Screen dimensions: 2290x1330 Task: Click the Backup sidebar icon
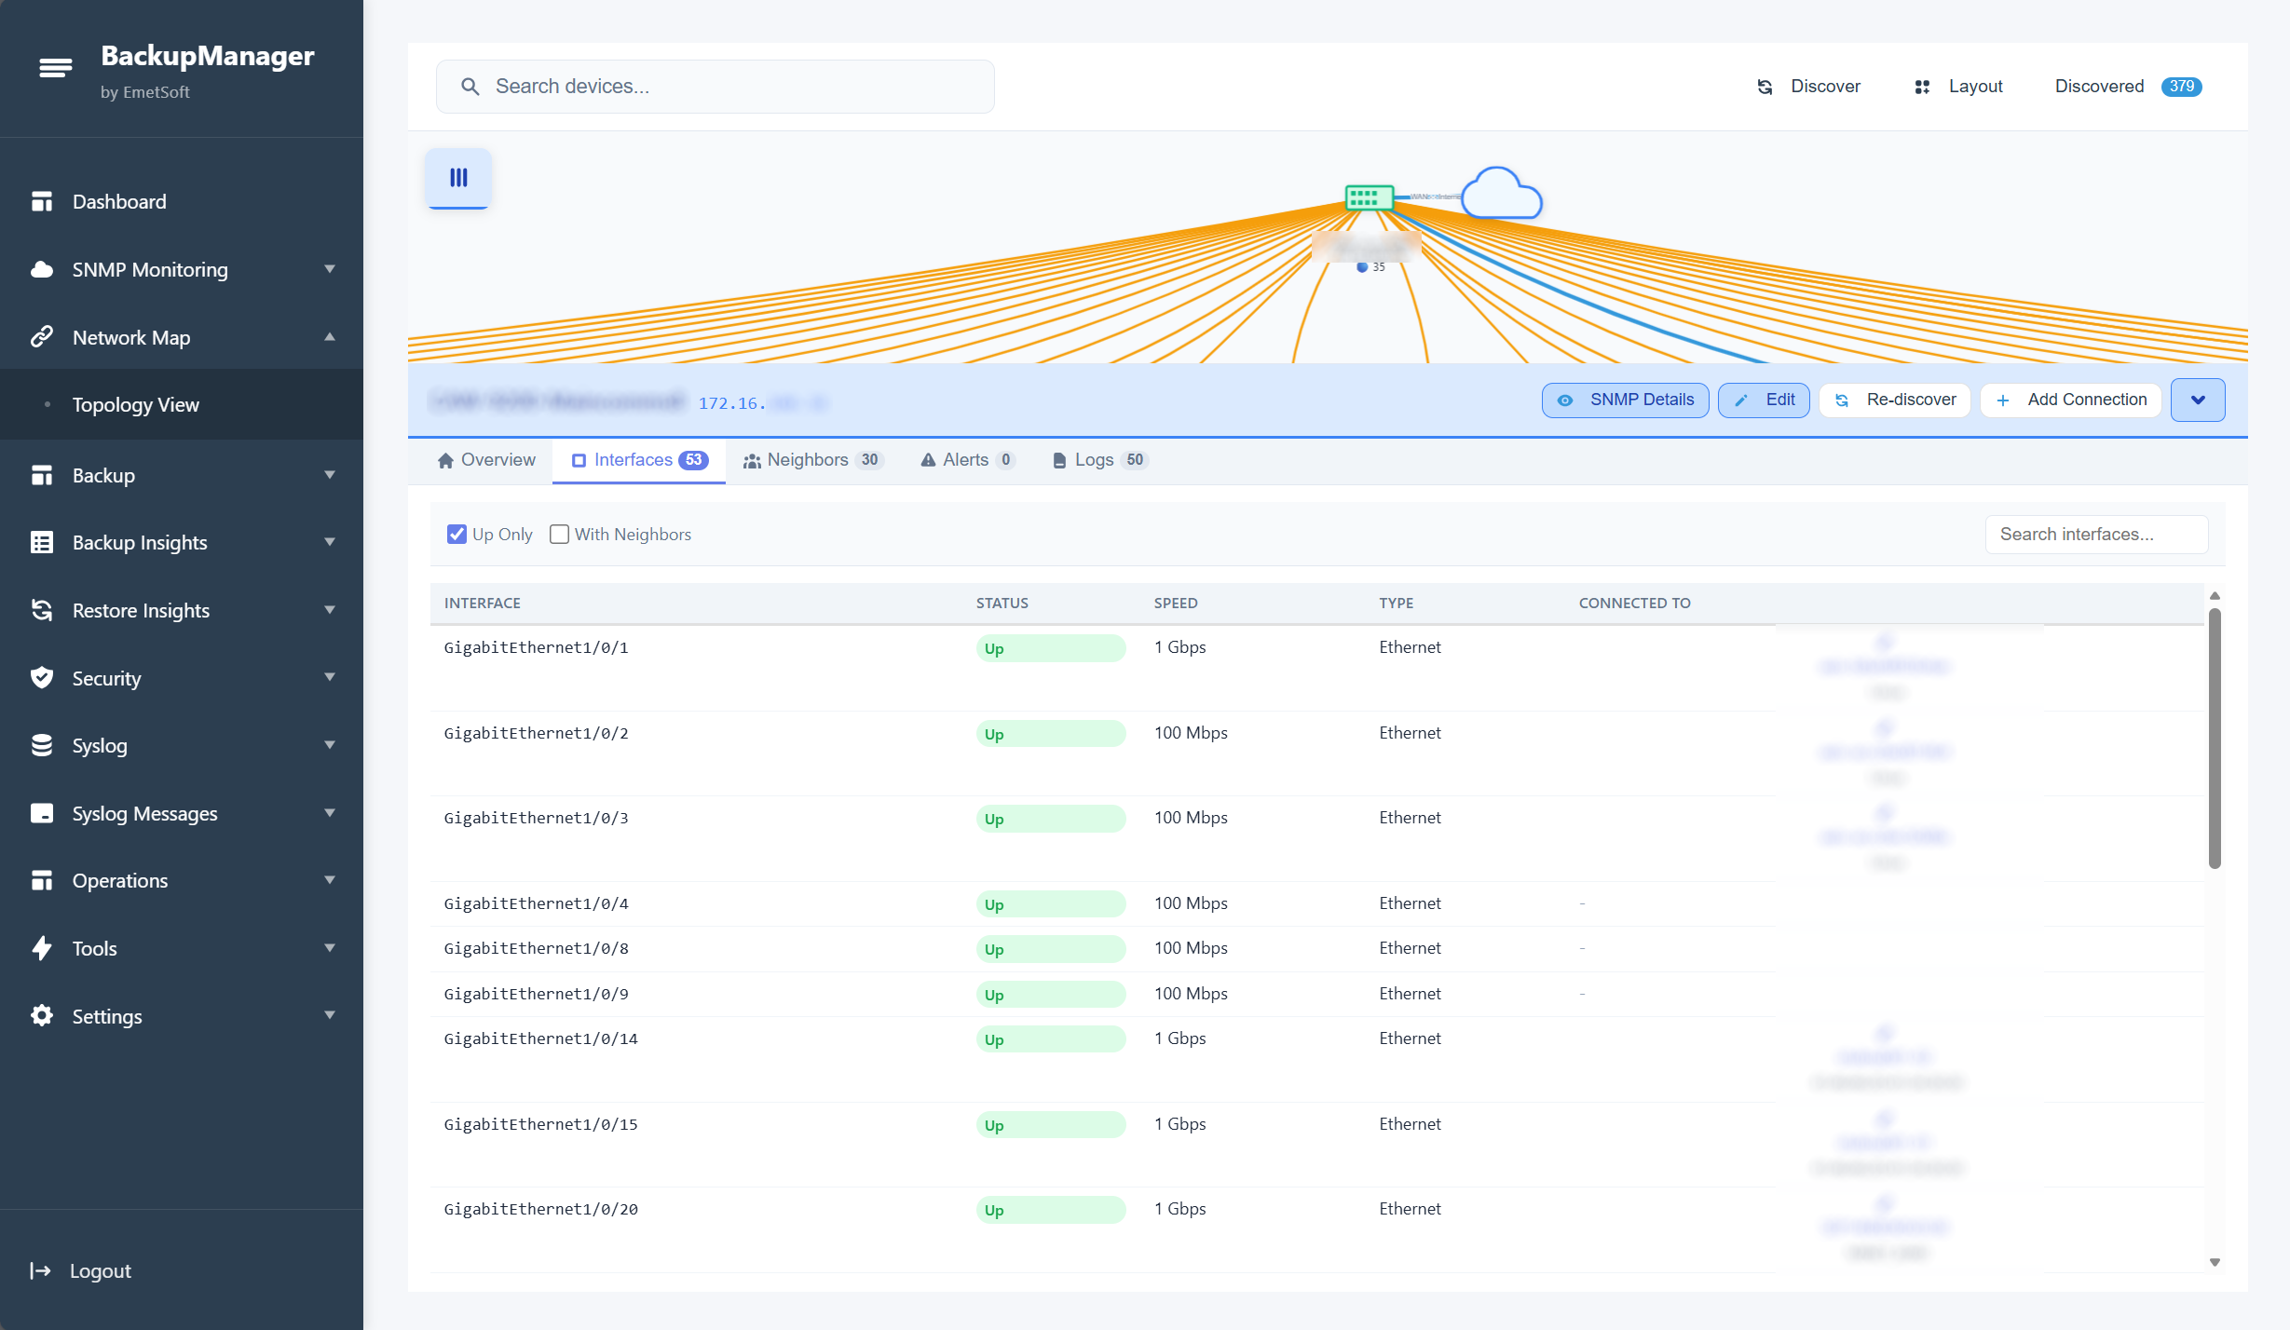42,475
